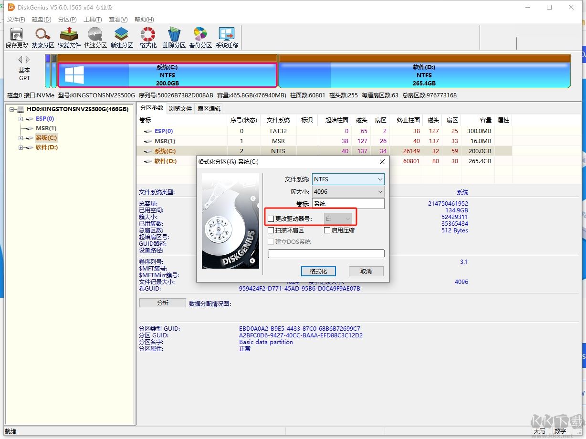The height and width of the screenshot is (439, 586).
Task: Click the 删除分区 delete partition icon
Action: [174, 38]
